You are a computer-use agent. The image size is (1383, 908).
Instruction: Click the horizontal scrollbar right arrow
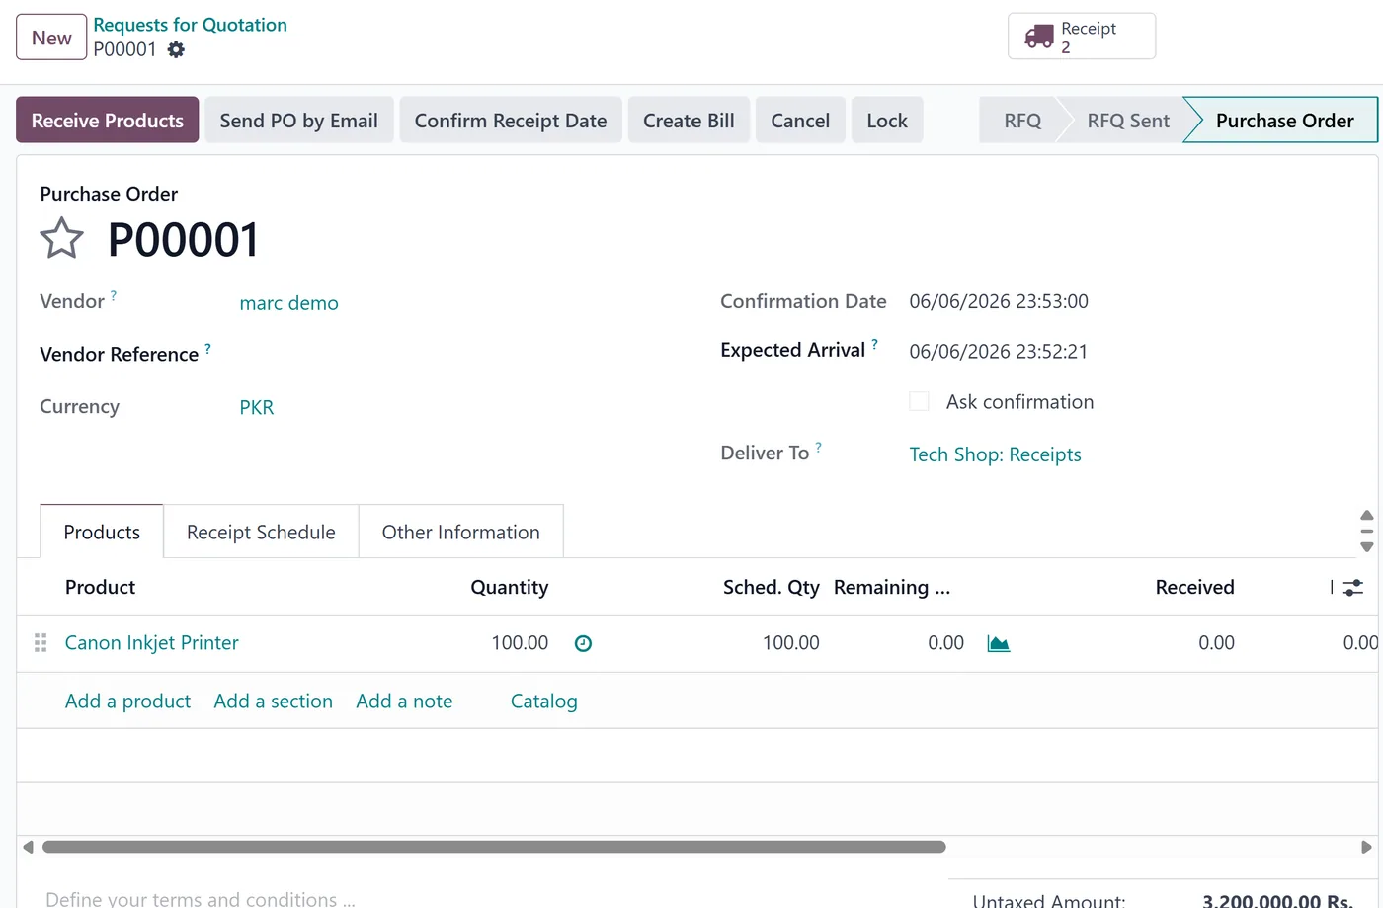[1366, 847]
